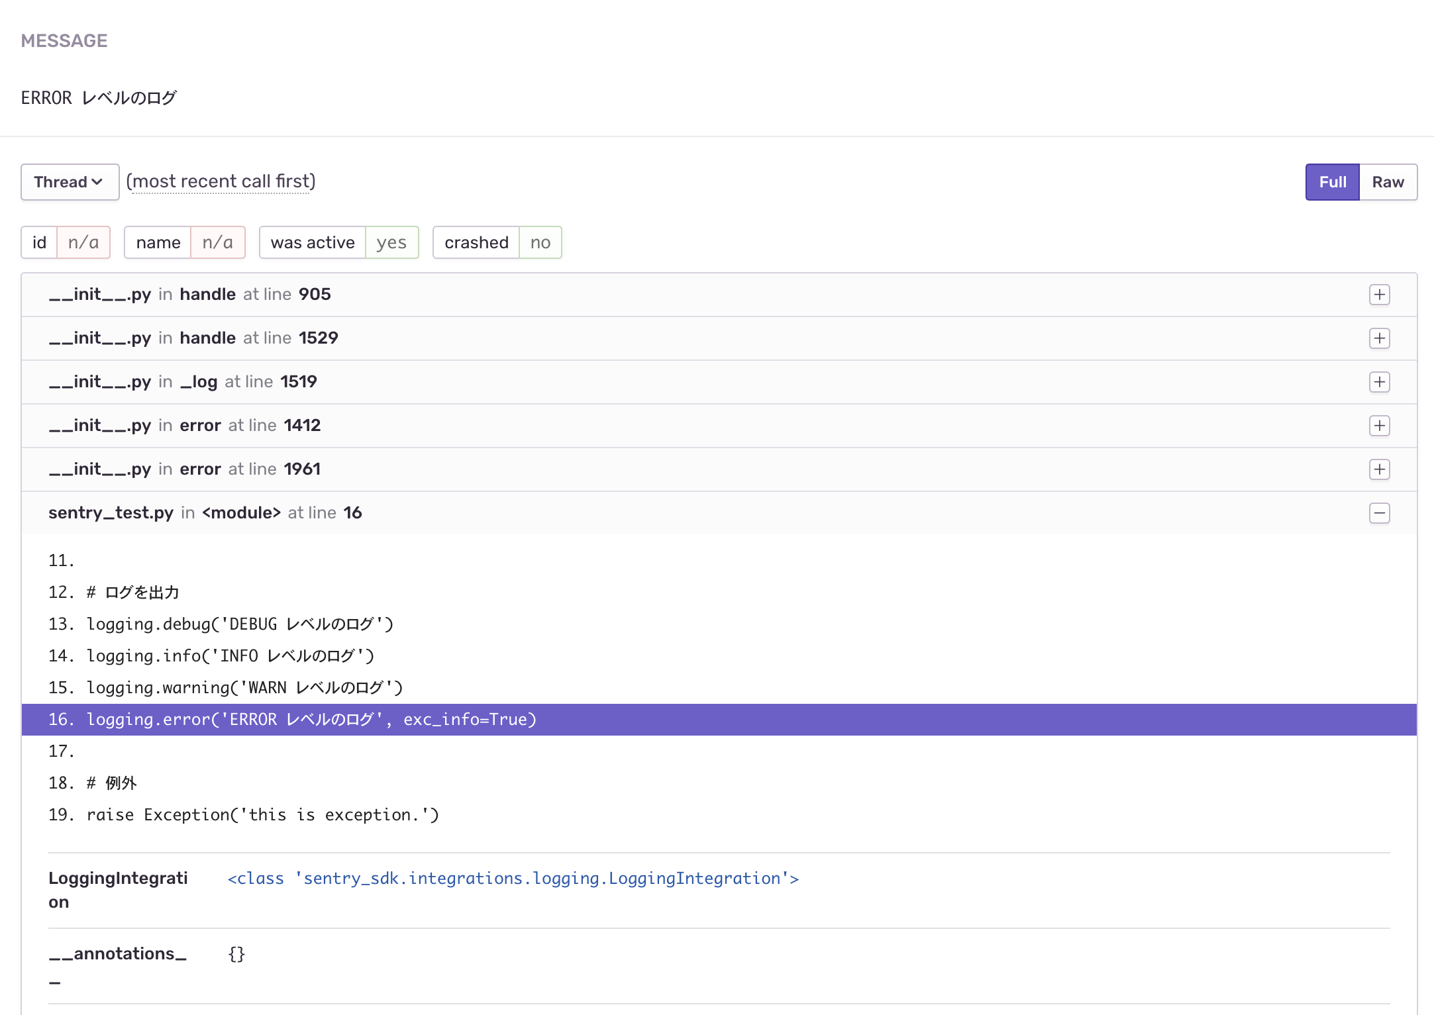This screenshot has width=1434, height=1015.
Task: Expand the error line 1412 stack frame
Action: [1379, 426]
